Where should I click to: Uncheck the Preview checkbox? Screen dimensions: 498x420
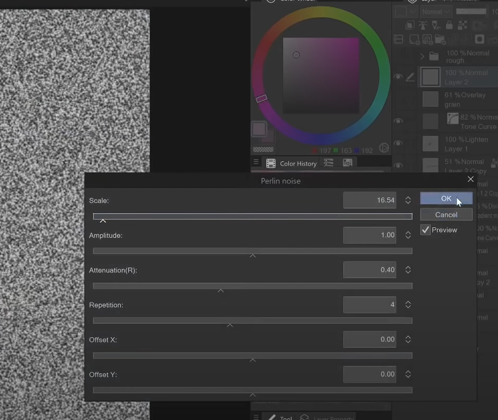click(425, 230)
